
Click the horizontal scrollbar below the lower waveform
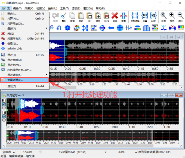point(92,146)
